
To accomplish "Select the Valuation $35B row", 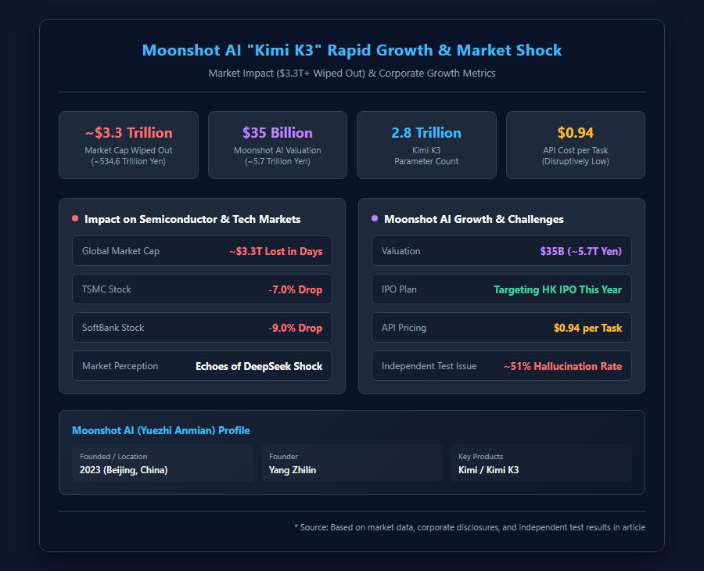I will 501,251.
